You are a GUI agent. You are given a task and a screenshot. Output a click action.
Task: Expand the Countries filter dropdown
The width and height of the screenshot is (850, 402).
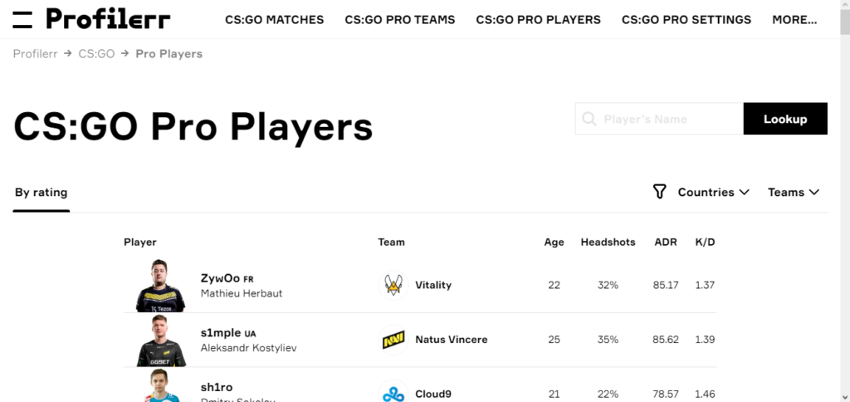[713, 192]
